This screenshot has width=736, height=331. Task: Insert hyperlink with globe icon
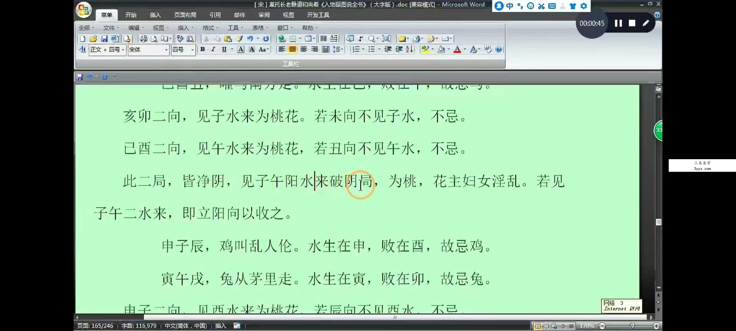coord(282,39)
